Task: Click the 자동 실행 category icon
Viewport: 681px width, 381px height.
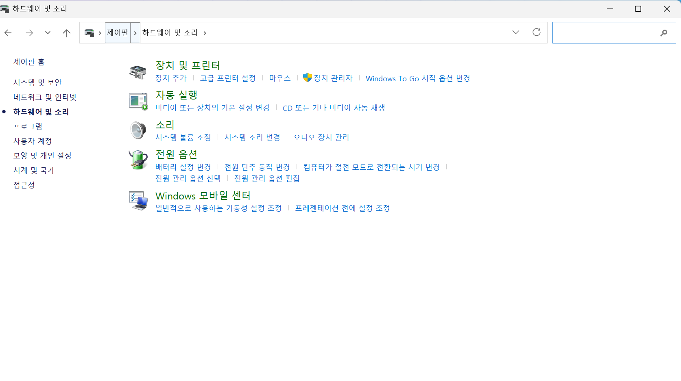Action: [x=138, y=101]
